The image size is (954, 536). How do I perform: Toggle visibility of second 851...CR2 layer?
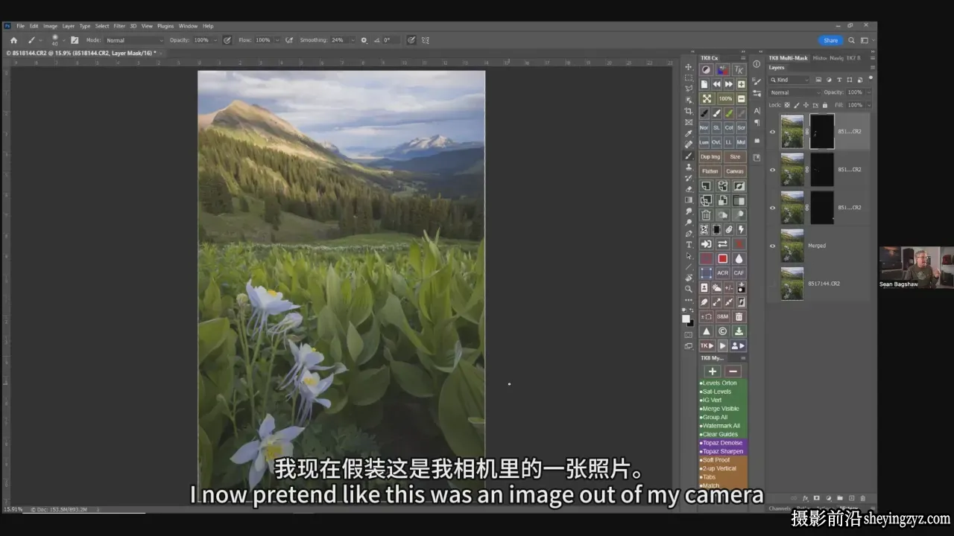pos(772,170)
